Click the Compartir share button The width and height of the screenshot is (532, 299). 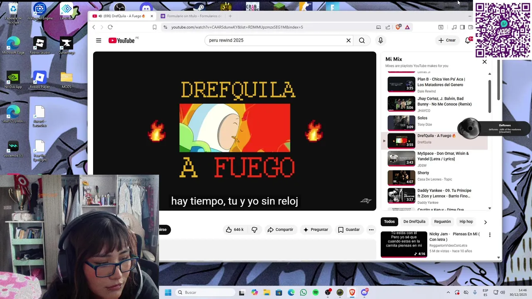click(281, 230)
